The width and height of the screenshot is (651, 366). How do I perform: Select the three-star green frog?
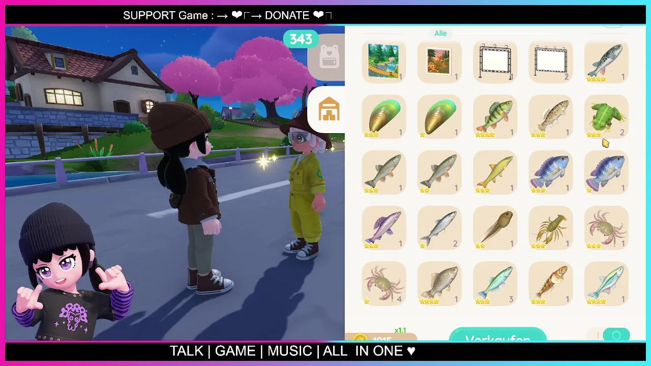pos(606,117)
